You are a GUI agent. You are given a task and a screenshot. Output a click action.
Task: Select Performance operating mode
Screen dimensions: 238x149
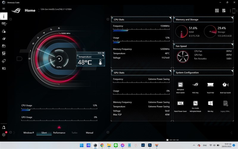(59, 133)
